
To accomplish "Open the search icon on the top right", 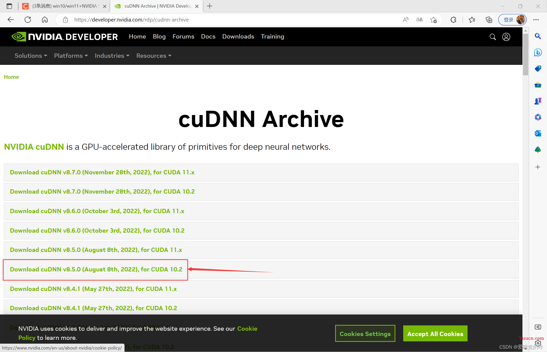I will point(493,37).
